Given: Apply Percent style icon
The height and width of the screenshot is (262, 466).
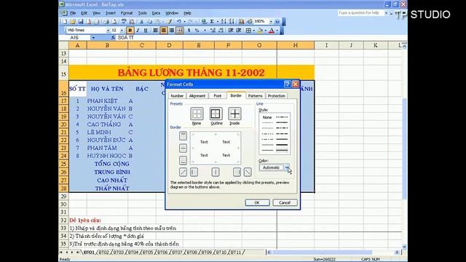Looking at the screenshot, I should [197, 31].
